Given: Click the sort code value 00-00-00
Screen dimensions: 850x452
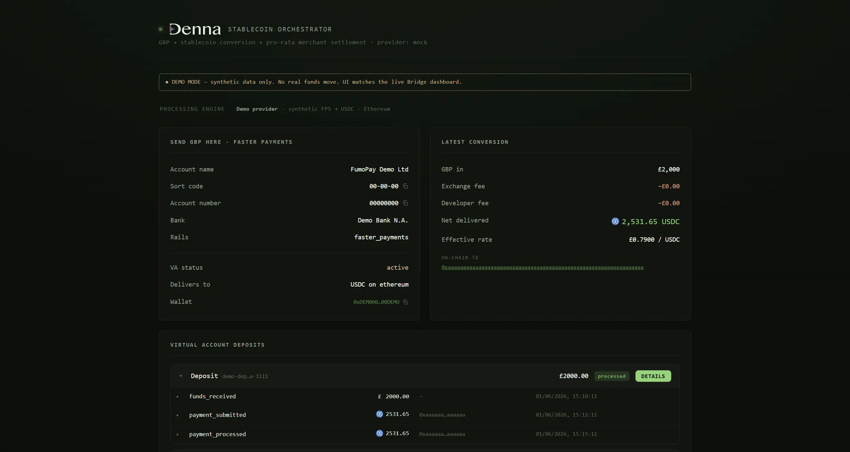Looking at the screenshot, I should point(384,186).
